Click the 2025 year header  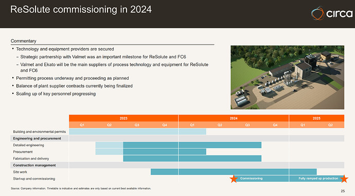coord(316,118)
